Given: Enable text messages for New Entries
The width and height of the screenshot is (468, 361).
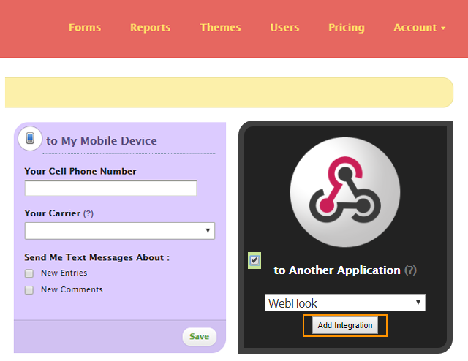Looking at the screenshot, I should 29,273.
